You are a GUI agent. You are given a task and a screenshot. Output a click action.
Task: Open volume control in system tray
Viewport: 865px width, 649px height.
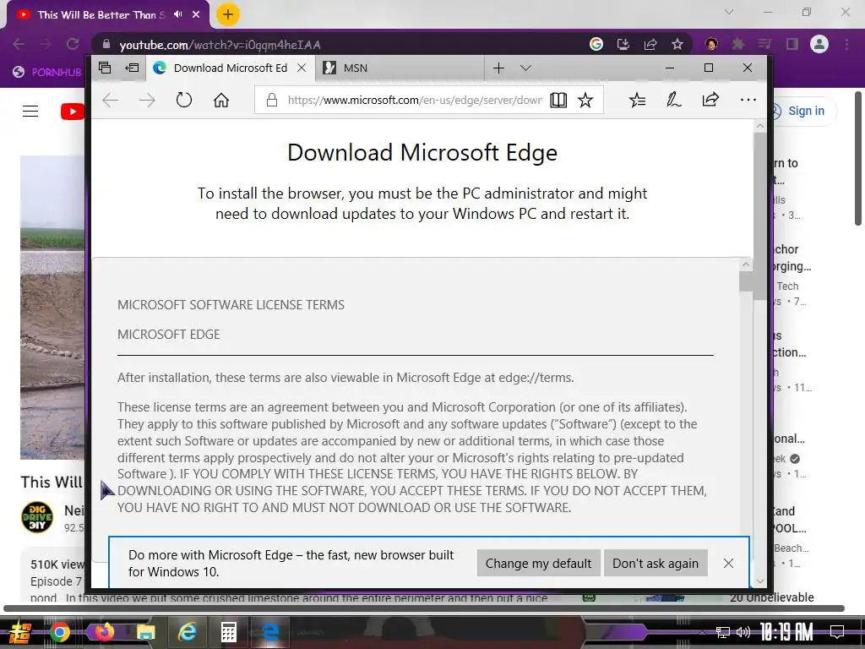(x=743, y=632)
